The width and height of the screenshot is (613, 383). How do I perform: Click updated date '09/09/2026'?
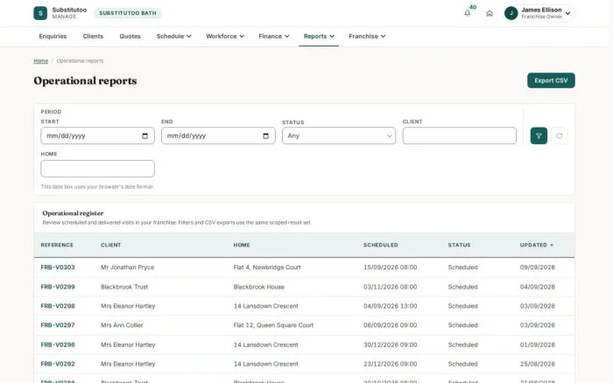[537, 268]
